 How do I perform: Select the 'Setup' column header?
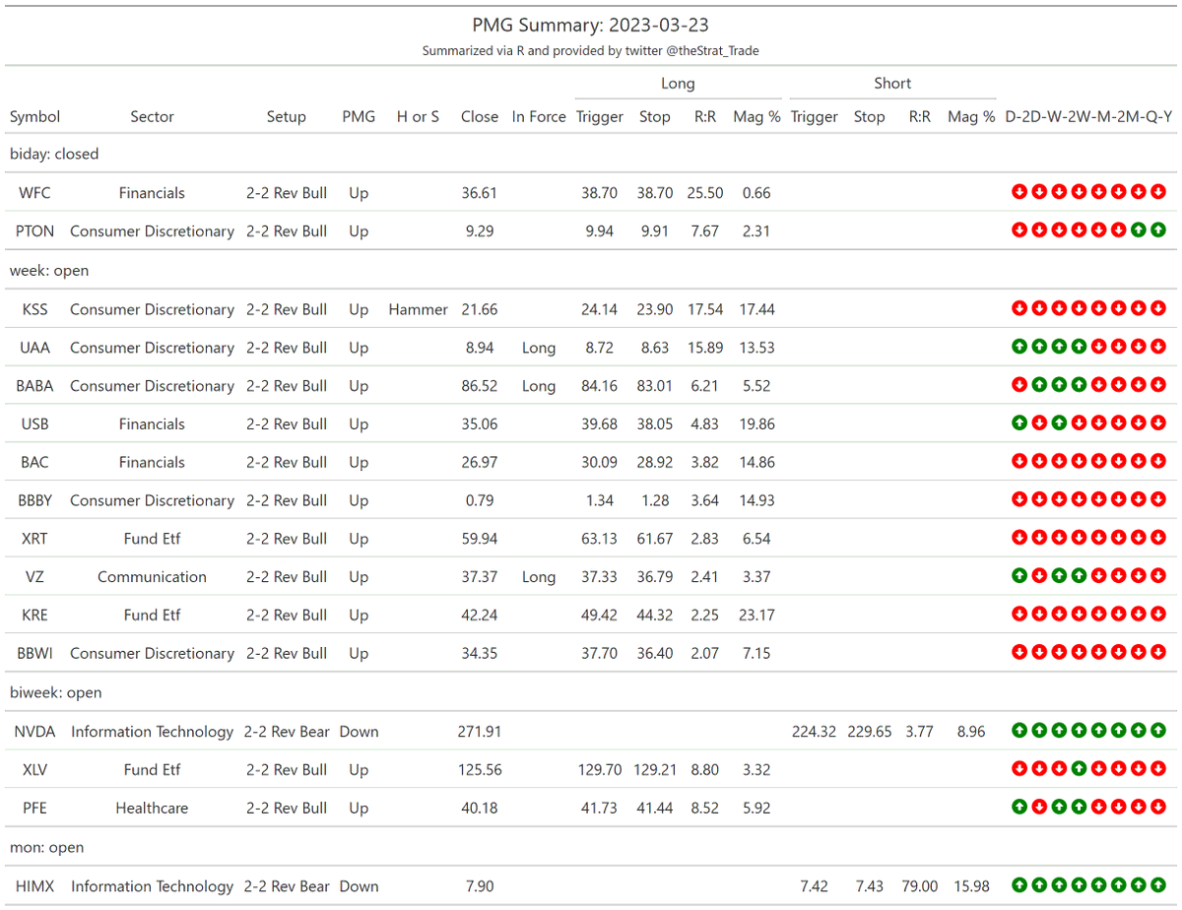pyautogui.click(x=287, y=116)
